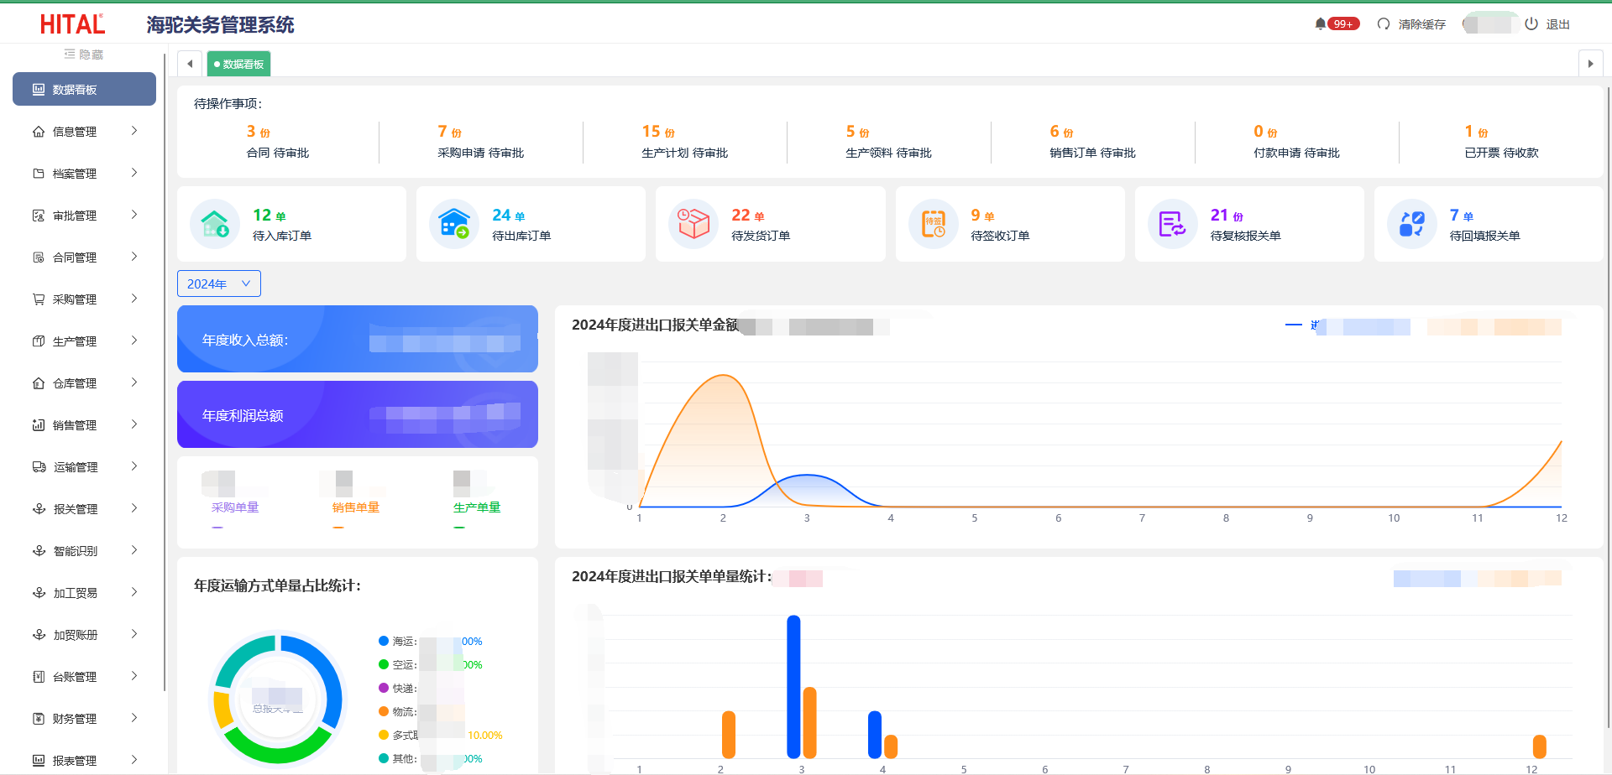Expand the 信息管理 menu chevron

134,131
